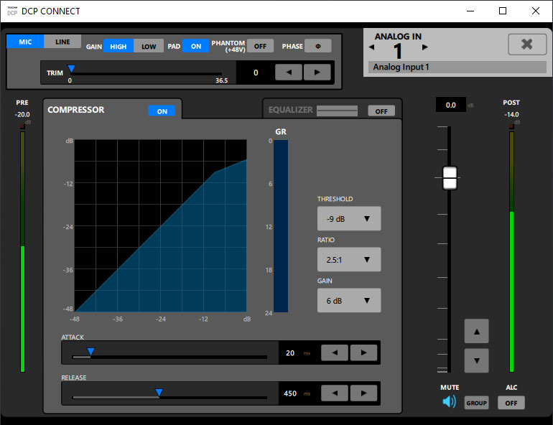Decrease trim value with left arrow

pyautogui.click(x=289, y=73)
